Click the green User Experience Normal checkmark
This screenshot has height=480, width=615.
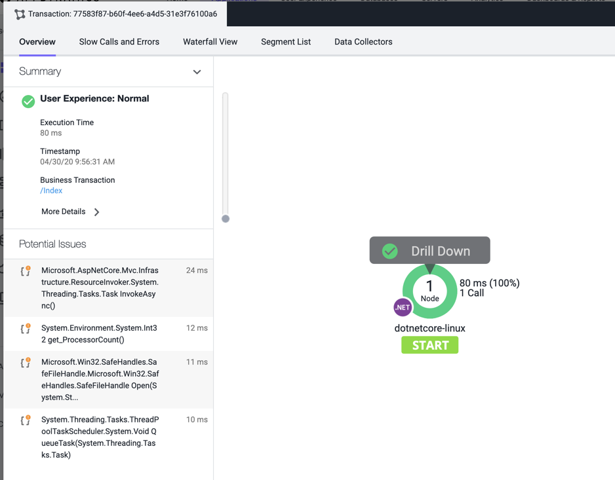point(28,101)
